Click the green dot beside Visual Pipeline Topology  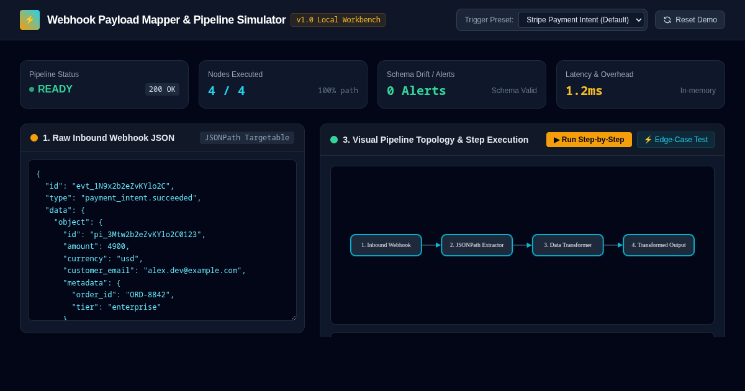point(334,140)
